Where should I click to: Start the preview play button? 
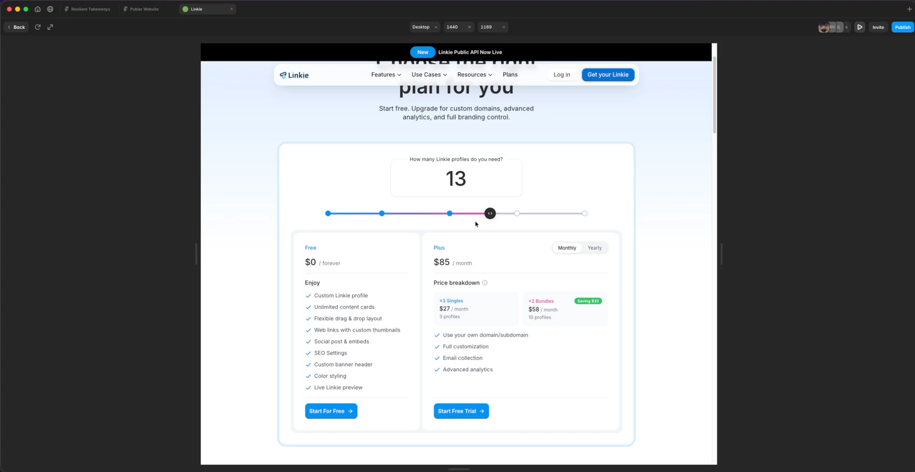(860, 27)
